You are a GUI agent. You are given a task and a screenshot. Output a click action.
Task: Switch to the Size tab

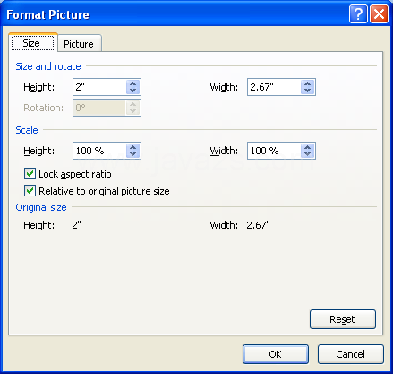(x=32, y=43)
